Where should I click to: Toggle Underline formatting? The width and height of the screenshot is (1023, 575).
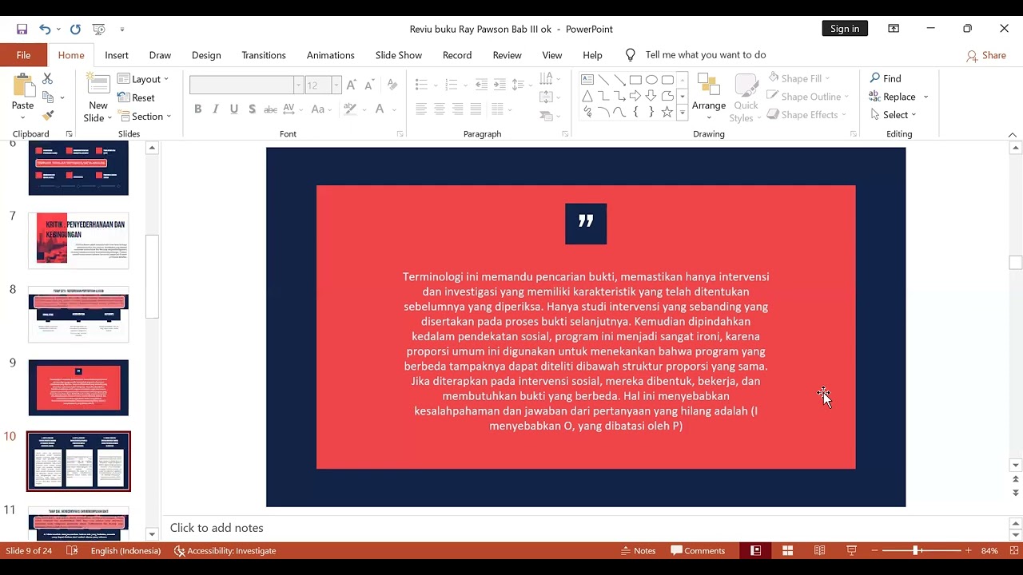click(x=234, y=109)
